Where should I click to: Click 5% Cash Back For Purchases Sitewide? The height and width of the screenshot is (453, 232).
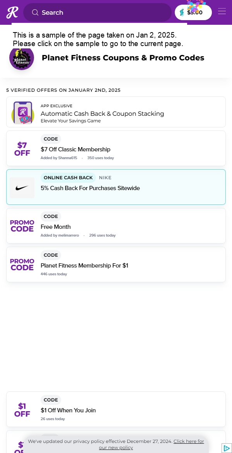tap(90, 188)
